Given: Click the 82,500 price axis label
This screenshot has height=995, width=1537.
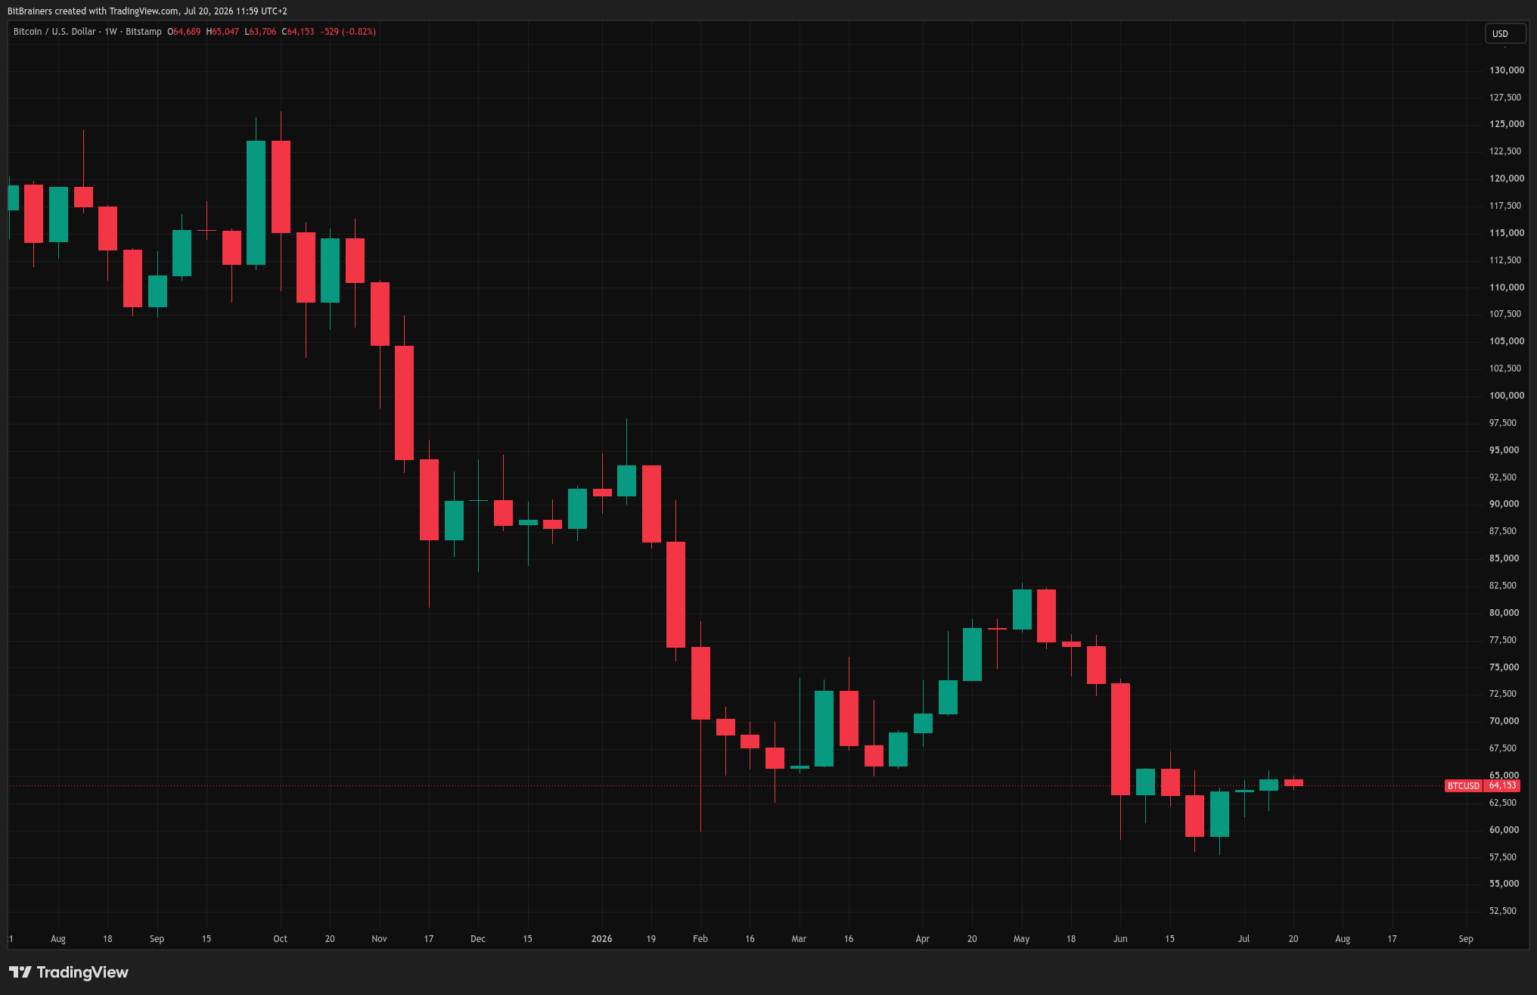Looking at the screenshot, I should tap(1503, 586).
